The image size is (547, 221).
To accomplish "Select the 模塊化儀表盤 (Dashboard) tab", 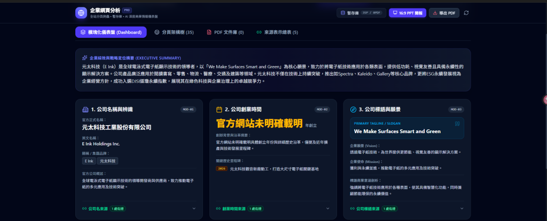I will [x=111, y=32].
